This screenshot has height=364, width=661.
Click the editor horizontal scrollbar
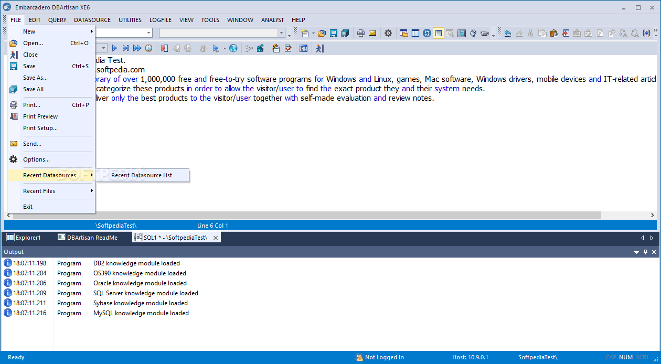(307, 215)
